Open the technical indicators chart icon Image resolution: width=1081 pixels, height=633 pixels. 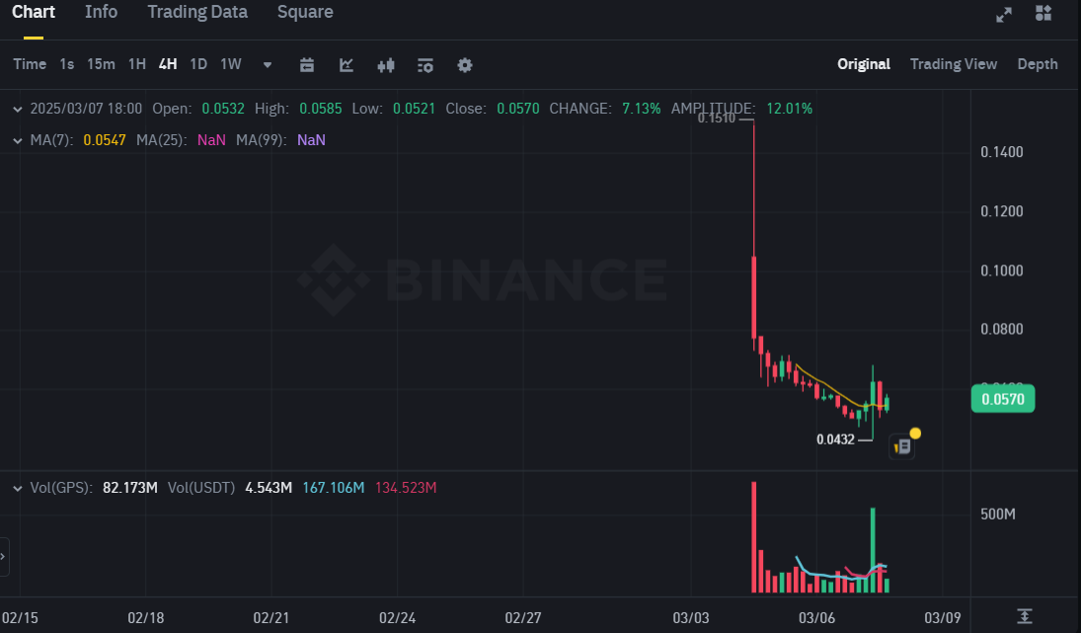pyautogui.click(x=347, y=65)
